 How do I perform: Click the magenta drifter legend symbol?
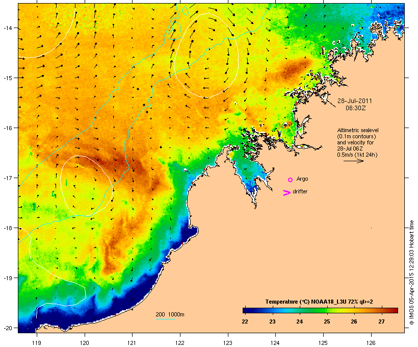pyautogui.click(x=286, y=193)
